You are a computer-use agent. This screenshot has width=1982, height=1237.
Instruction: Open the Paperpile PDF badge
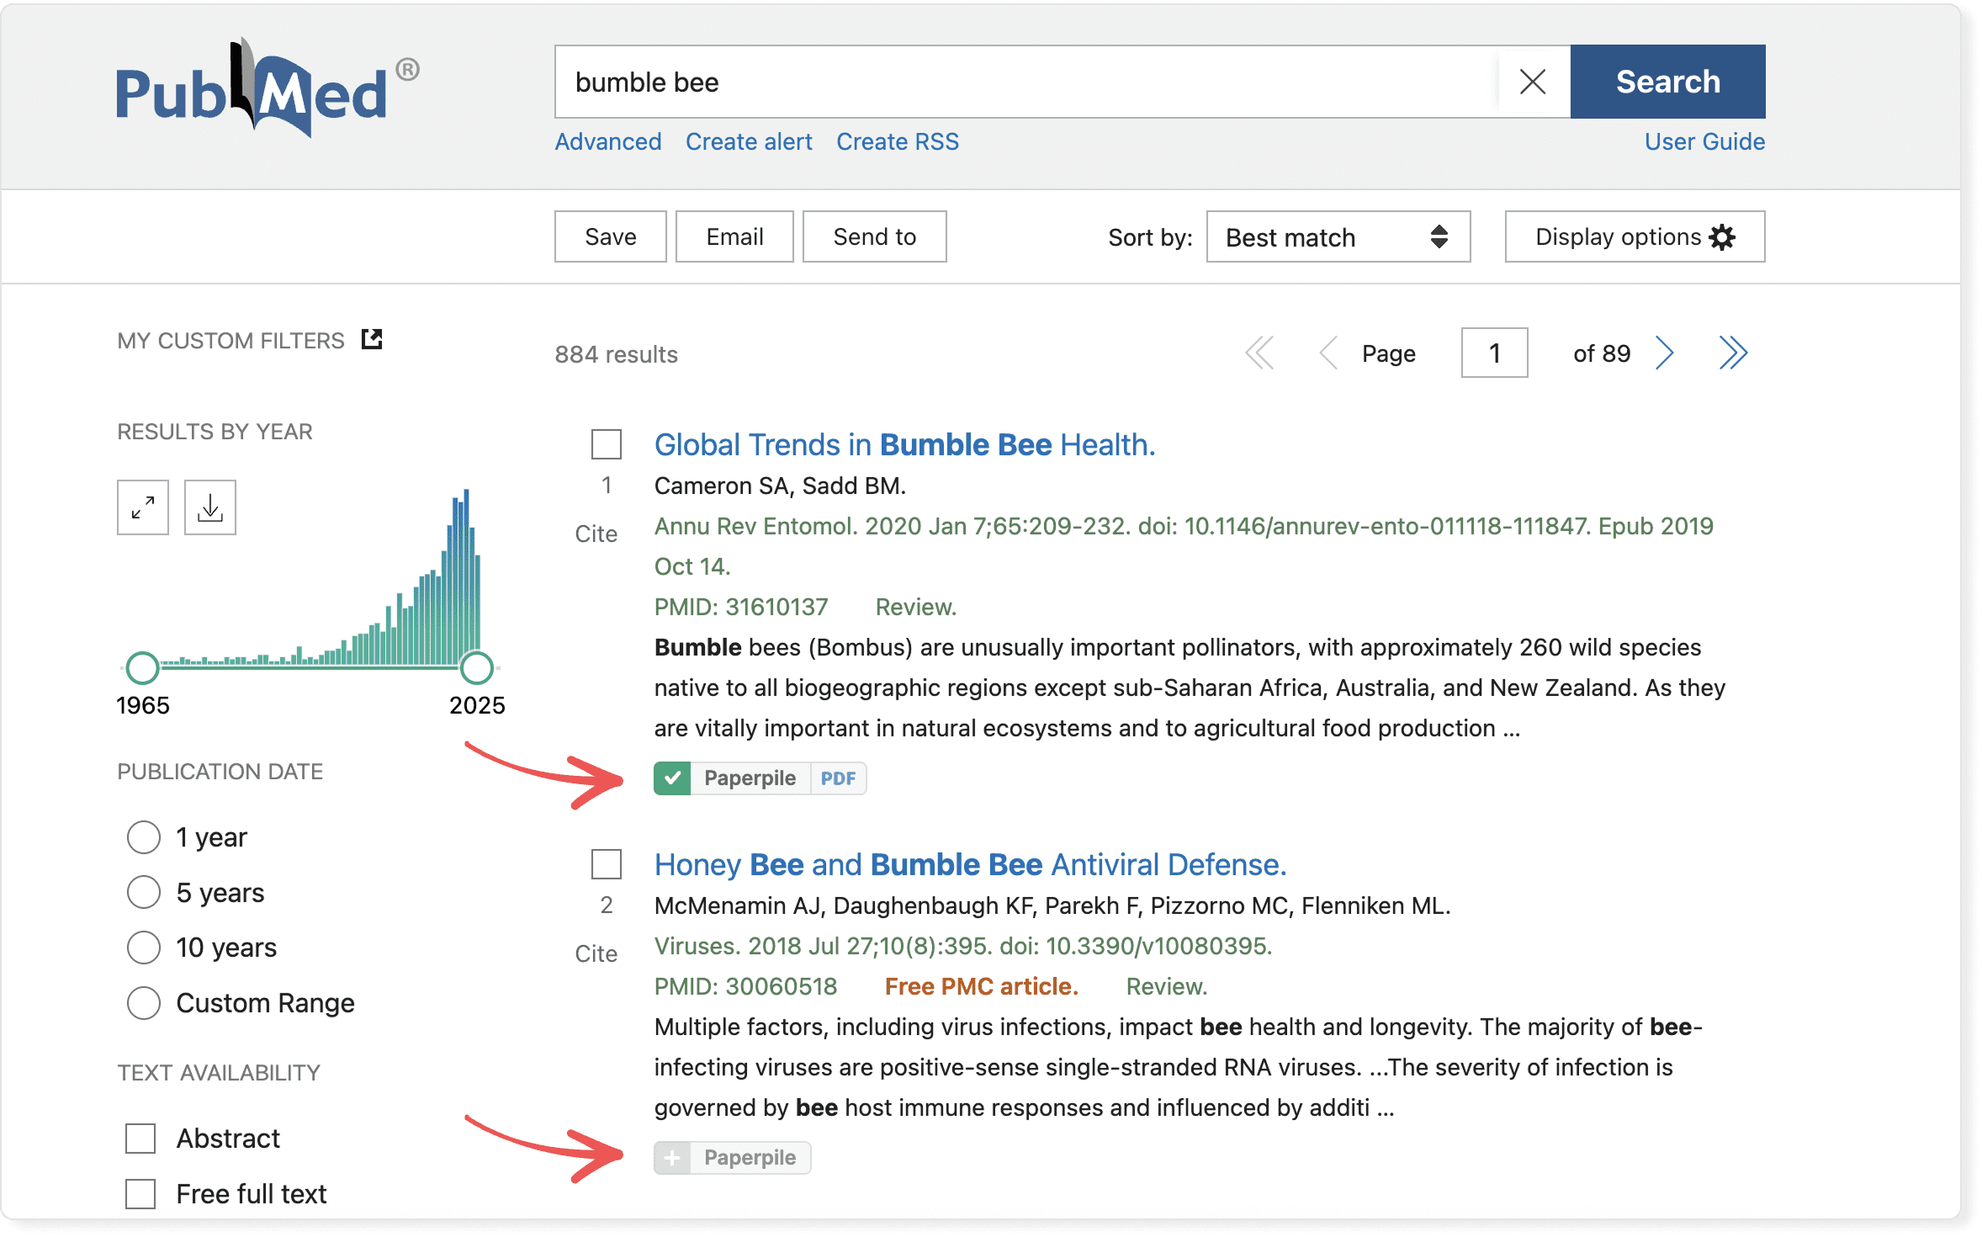pyautogui.click(x=838, y=778)
